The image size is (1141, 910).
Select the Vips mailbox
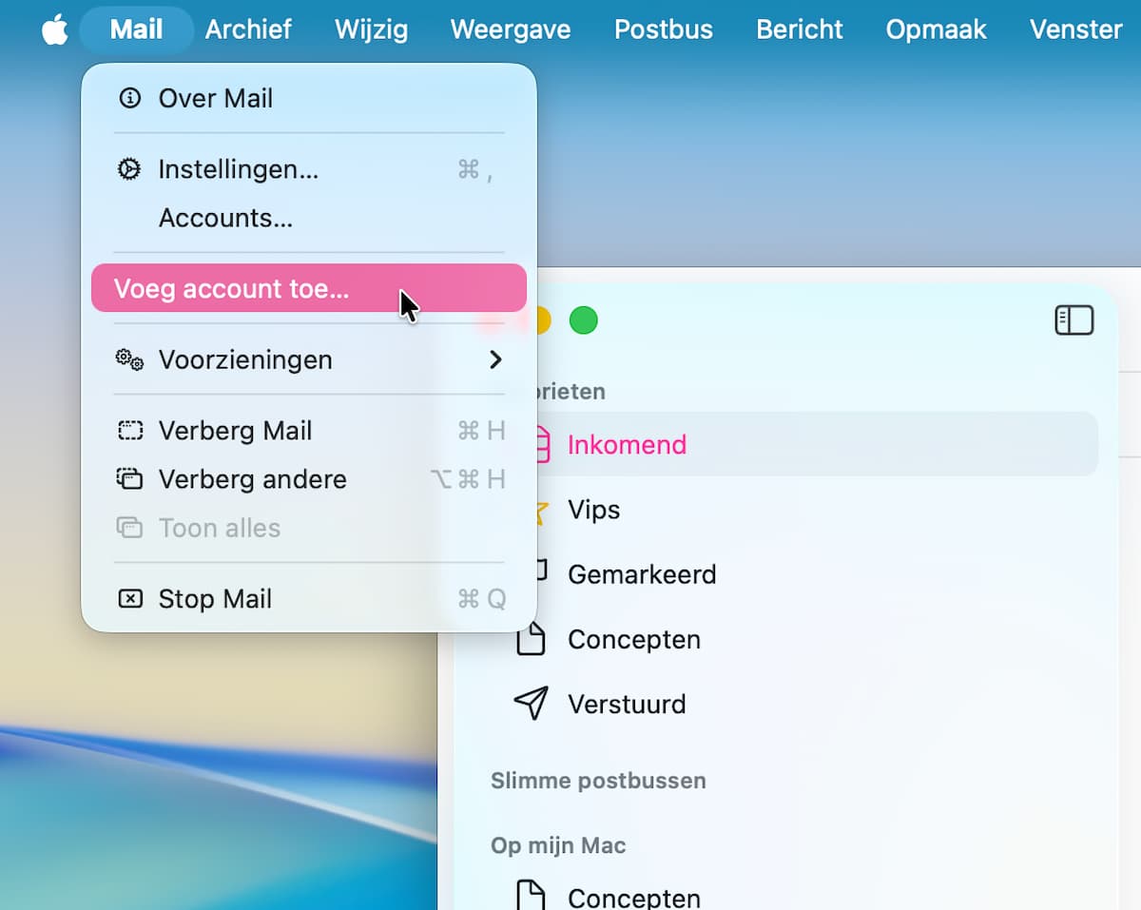(593, 510)
